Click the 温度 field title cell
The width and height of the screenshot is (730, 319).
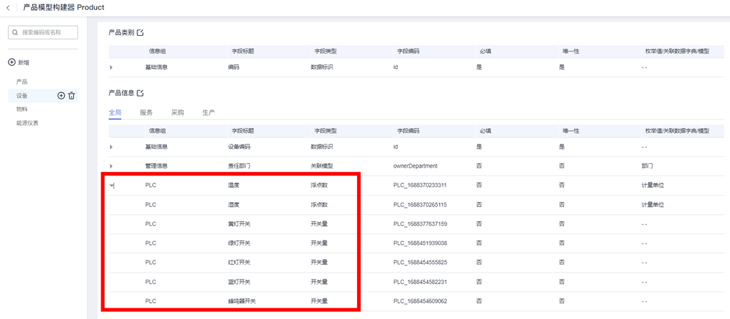pyautogui.click(x=233, y=185)
